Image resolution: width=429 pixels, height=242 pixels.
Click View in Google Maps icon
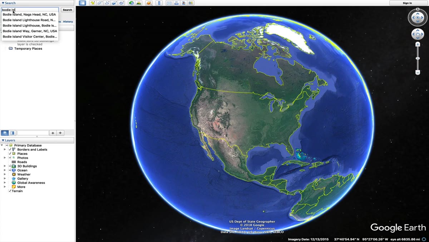click(x=191, y=3)
